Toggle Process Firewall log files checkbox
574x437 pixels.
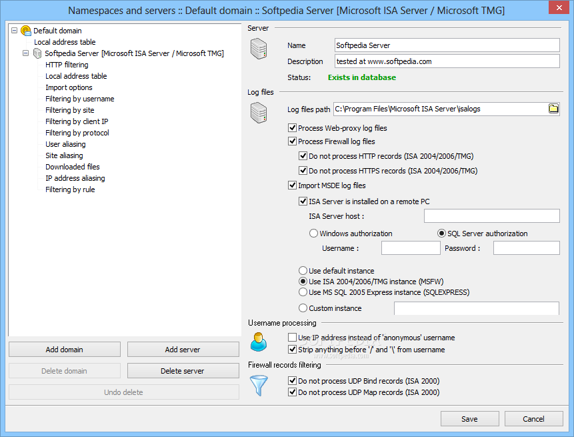pyautogui.click(x=292, y=141)
